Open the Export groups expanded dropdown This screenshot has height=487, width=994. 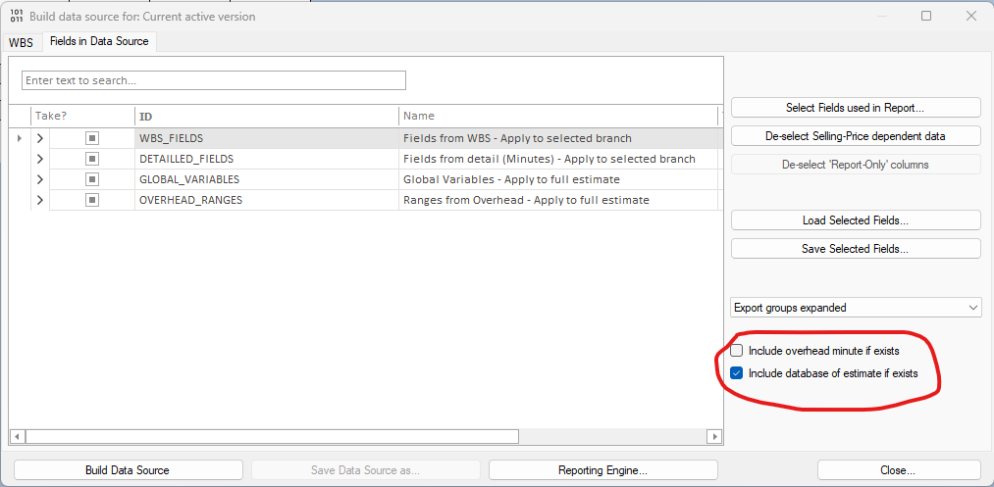856,308
